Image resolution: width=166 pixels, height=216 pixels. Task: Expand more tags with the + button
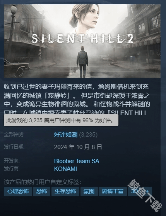(147, 191)
